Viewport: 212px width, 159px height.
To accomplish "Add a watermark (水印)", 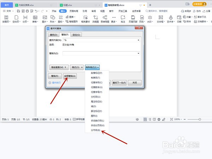I will pos(150,19).
